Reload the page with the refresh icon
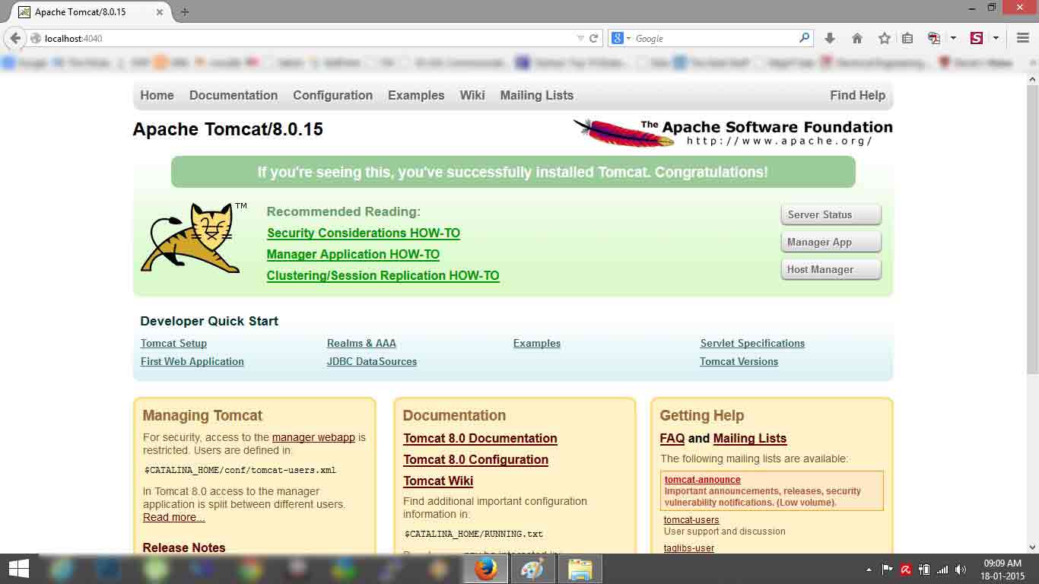 click(593, 38)
